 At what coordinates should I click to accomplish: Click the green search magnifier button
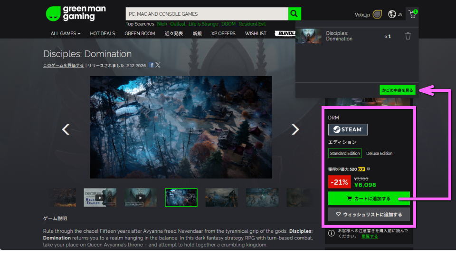294,14
